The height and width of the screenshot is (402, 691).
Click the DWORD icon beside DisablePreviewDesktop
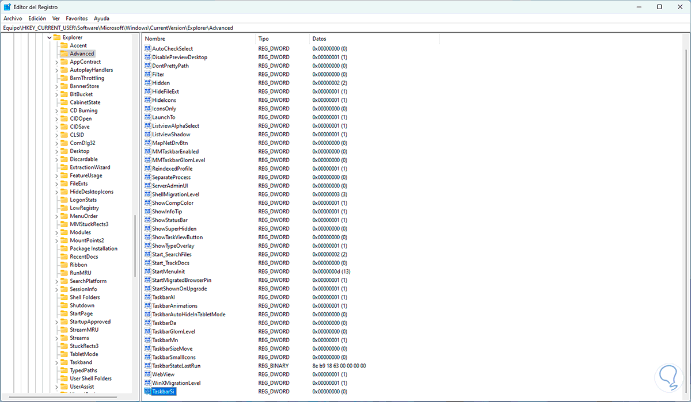147,58
